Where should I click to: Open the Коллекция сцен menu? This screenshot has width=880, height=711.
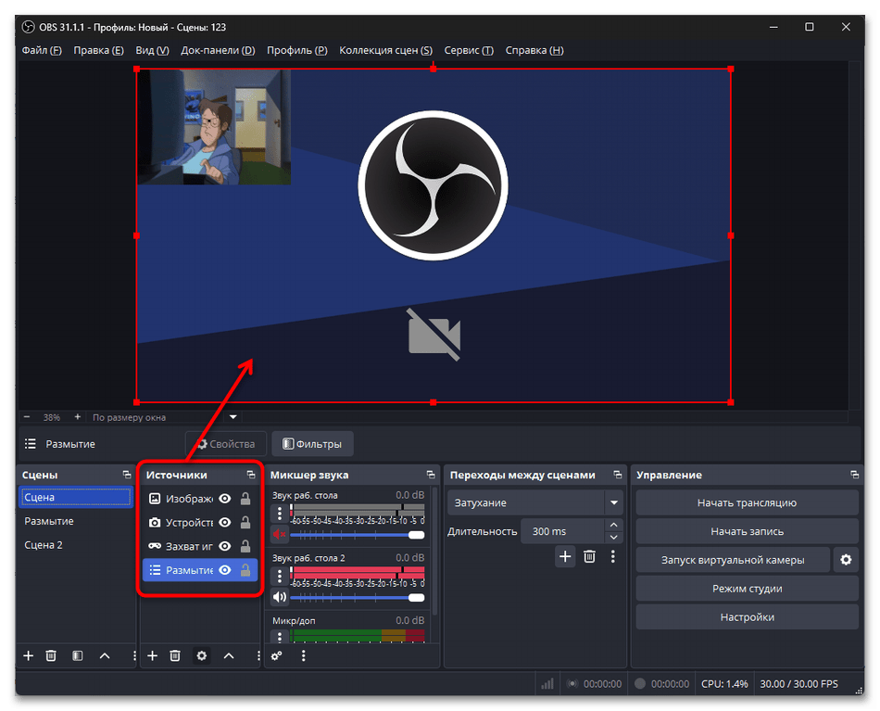click(385, 50)
